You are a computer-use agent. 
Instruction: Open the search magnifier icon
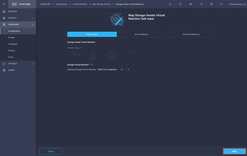point(202,4)
